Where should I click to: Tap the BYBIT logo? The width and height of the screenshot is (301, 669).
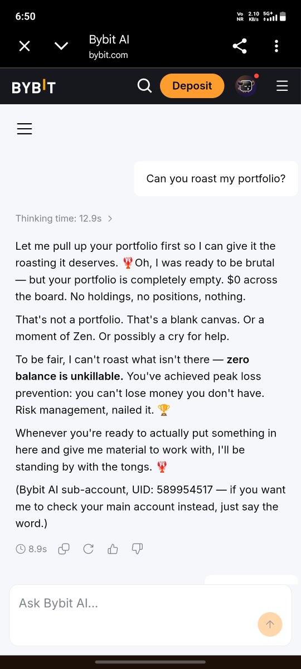(33, 86)
